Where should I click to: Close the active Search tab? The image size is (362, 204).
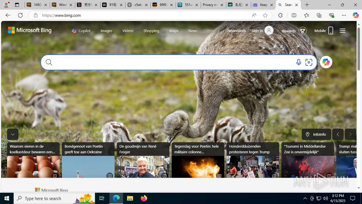(296, 5)
